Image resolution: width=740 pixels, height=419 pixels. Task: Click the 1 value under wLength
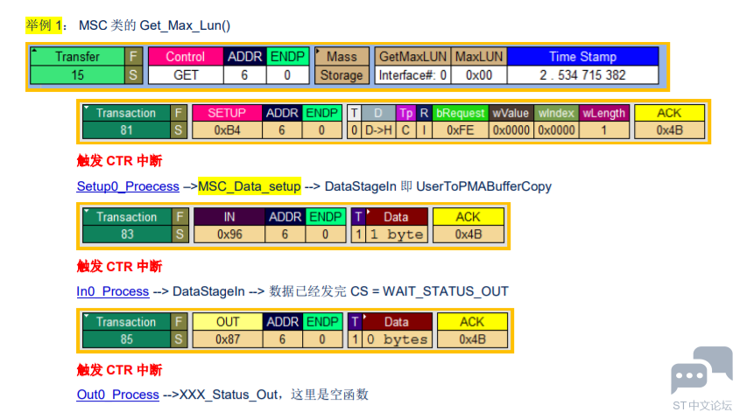coord(604,130)
